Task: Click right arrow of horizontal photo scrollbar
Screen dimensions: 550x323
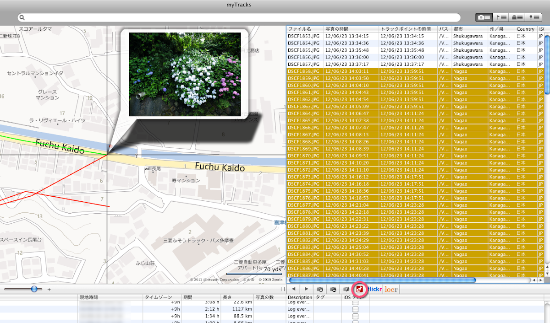Action: pos(540,280)
